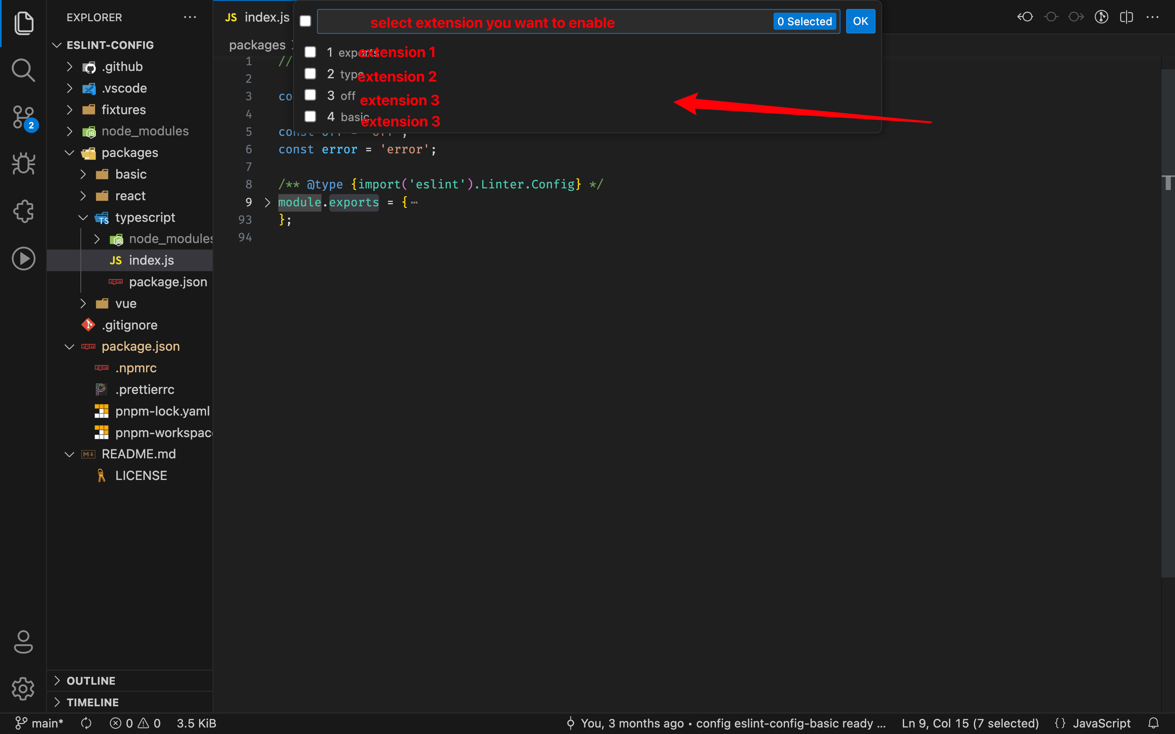The image size is (1175, 734).
Task: Open Settings via the gear icon
Action: tap(23, 689)
